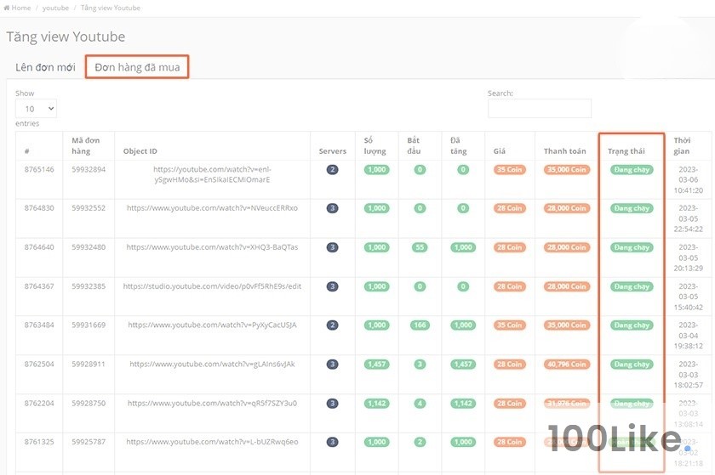Click server badge 3 for order 8762204
The image size is (715, 475).
pos(333,404)
